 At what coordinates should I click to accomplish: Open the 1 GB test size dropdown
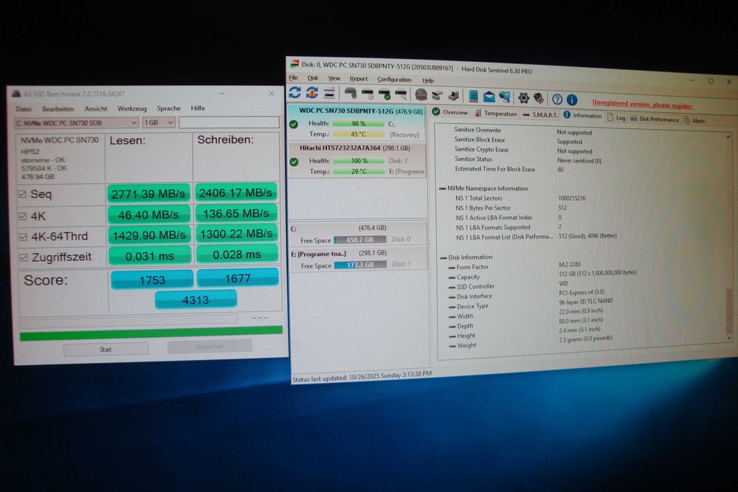pos(159,122)
